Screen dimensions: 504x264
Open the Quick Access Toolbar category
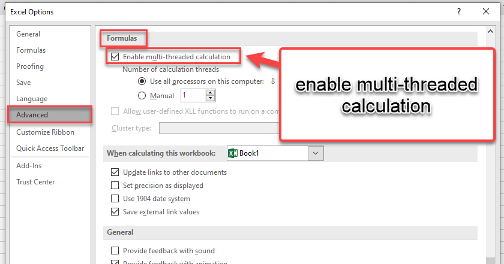(x=50, y=148)
